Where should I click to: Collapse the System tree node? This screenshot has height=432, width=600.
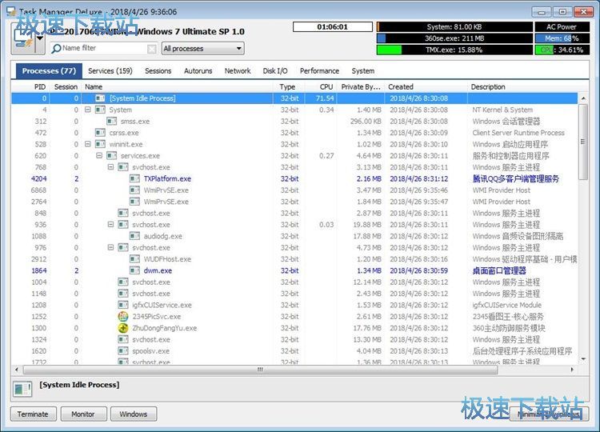pyautogui.click(x=88, y=110)
